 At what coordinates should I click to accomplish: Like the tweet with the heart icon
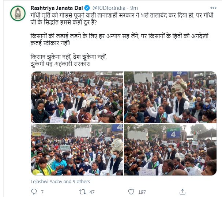click(131, 192)
